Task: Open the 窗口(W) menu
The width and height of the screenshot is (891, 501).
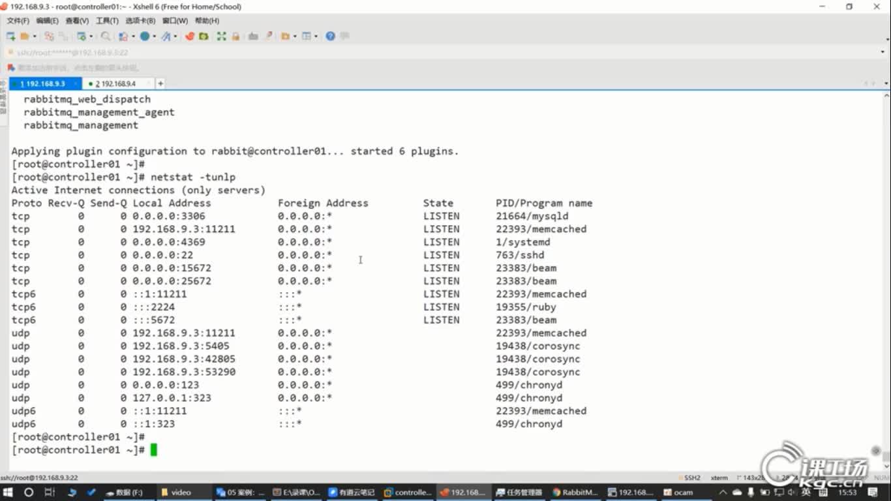Action: point(175,21)
